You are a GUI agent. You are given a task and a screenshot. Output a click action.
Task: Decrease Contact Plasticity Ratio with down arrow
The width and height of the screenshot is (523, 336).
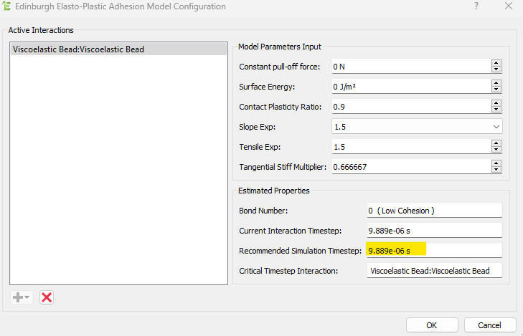[496, 110]
